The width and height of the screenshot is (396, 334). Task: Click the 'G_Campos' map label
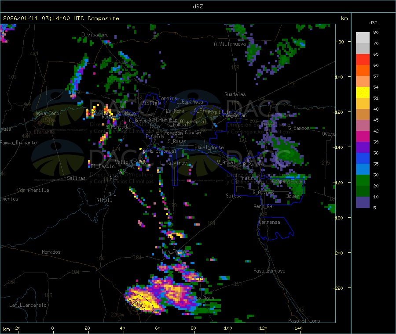pos(299,128)
